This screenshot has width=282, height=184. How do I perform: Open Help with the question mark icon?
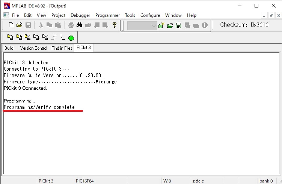pyautogui.click(x=115, y=25)
